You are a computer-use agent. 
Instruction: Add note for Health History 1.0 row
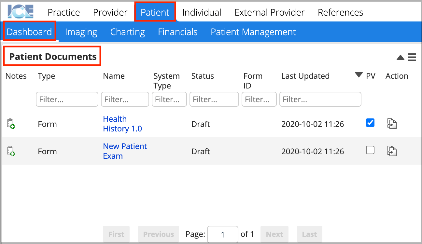pyautogui.click(x=11, y=124)
